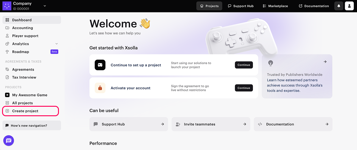Open the user profile avatar icon
357x150 pixels.
coord(349,6)
